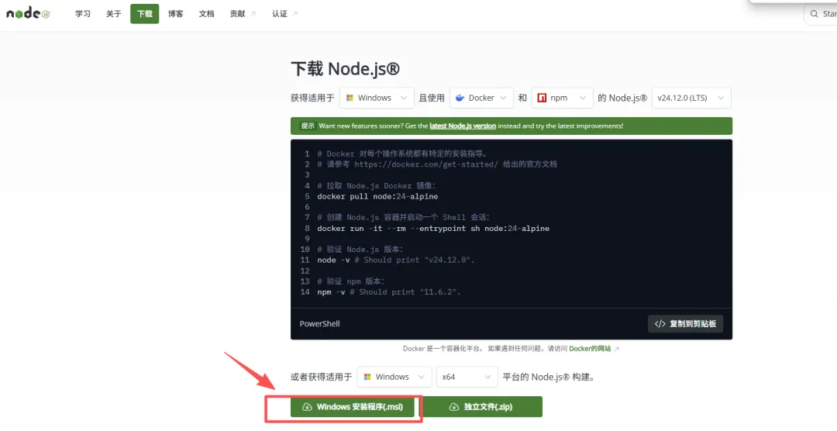Viewport: 837px width, 431px height.
Task: Open the 关于 menu item
Action: (113, 14)
